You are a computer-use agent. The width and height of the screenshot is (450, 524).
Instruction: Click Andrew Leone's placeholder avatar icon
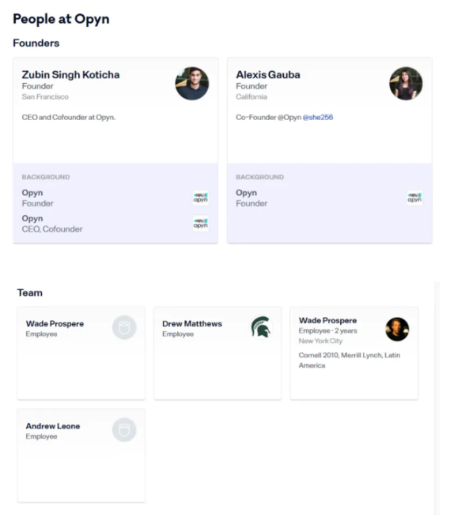pos(124,430)
